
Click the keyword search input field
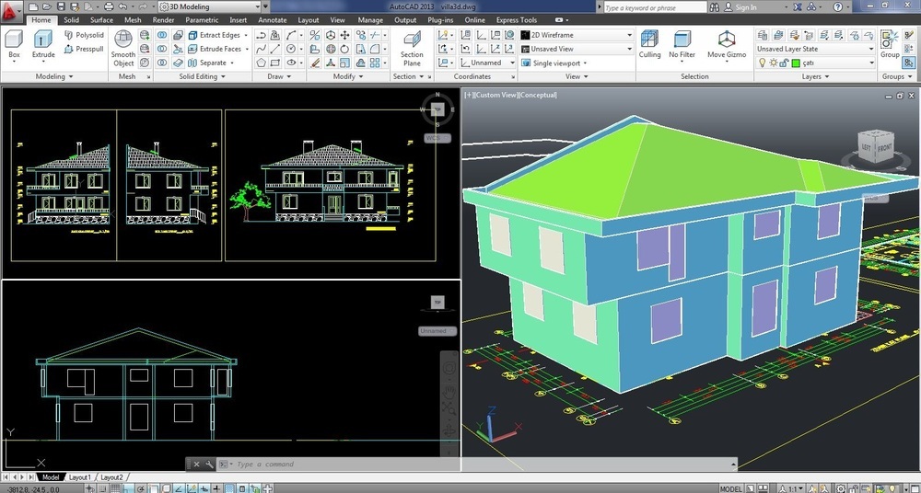point(655,7)
